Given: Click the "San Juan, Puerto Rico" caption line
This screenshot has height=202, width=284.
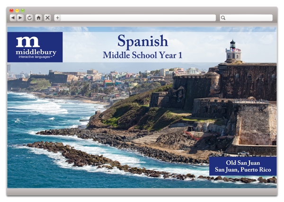Looking at the screenshot, I should tap(243, 170).
